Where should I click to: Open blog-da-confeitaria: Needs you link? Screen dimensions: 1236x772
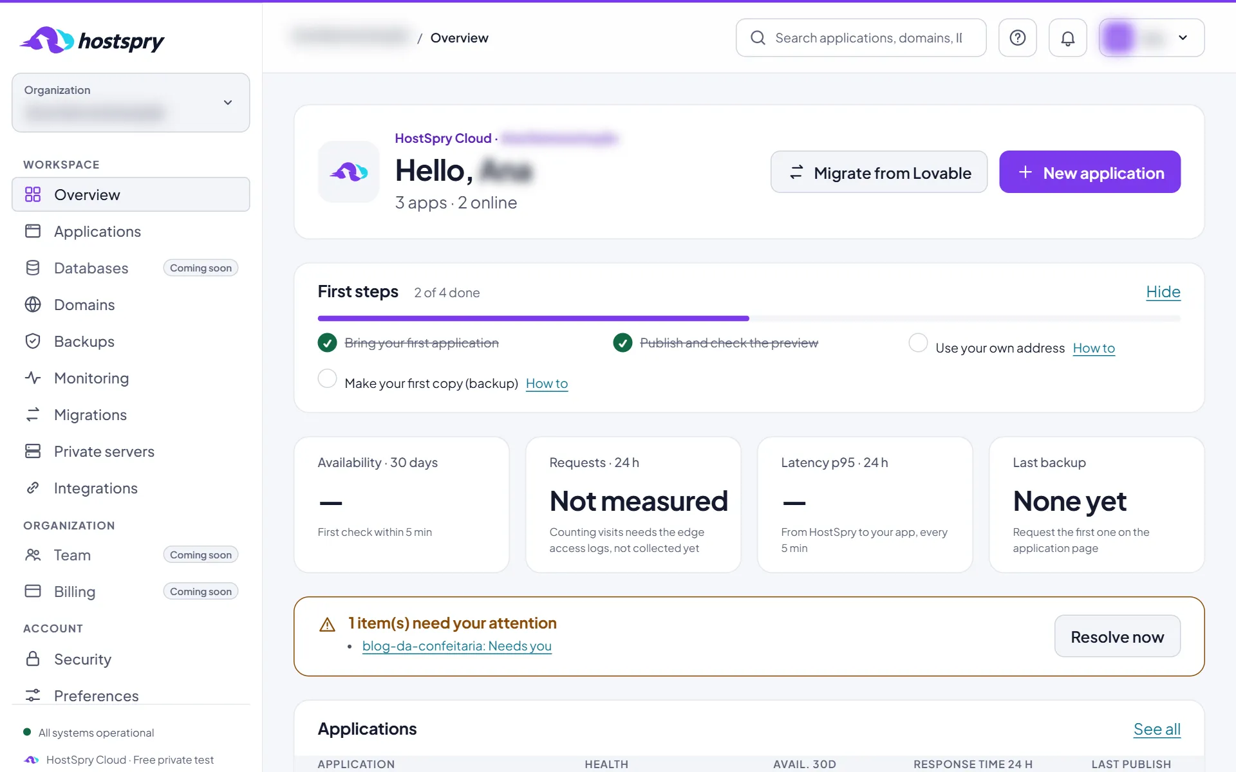coord(457,646)
